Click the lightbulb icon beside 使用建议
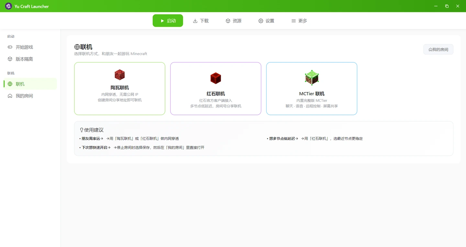Screen dimensions: 466x247 pyautogui.click(x=82, y=130)
